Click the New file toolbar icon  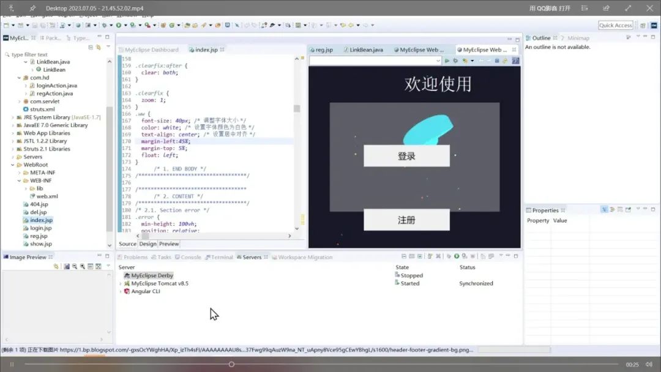pyautogui.click(x=6, y=25)
